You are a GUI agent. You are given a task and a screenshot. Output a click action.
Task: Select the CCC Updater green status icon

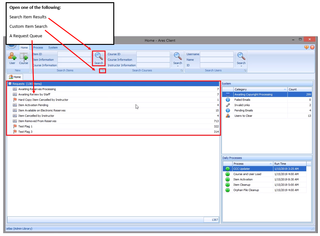(228, 169)
